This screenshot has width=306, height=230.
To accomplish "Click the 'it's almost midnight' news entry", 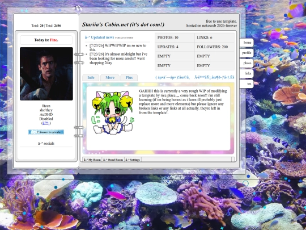I will pyautogui.click(x=118, y=58).
